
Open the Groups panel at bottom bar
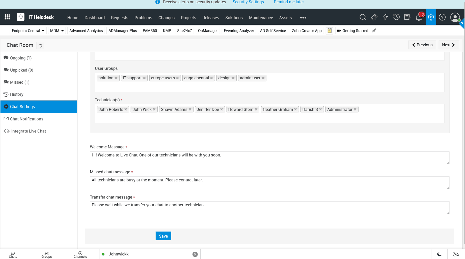46,254
